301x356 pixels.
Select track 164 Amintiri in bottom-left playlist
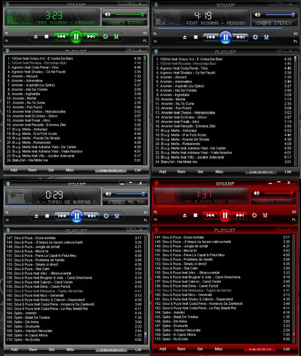pos(74,313)
